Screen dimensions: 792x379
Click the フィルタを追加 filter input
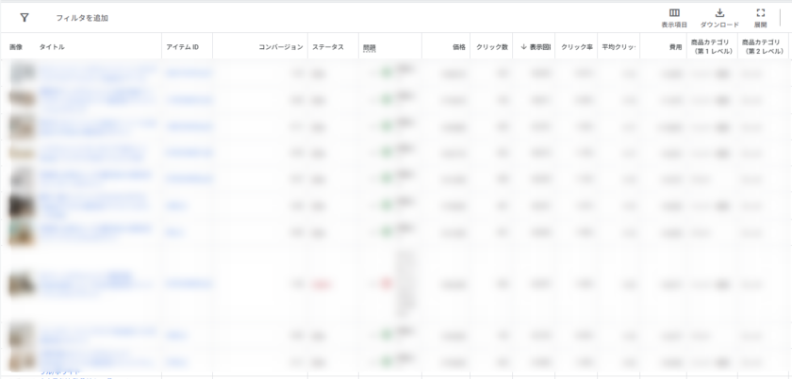(x=82, y=18)
